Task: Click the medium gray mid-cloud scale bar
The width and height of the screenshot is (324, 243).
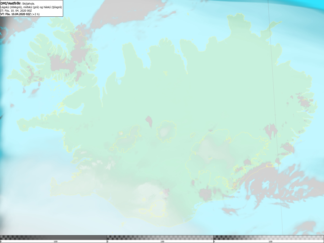Action: [160, 237]
